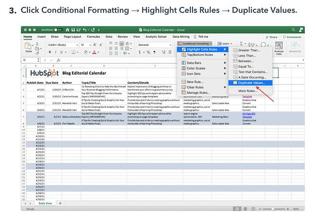Click the Format Painter brush icon
Image resolution: width=315 pixels, height=217 pixels.
(x=37, y=53)
